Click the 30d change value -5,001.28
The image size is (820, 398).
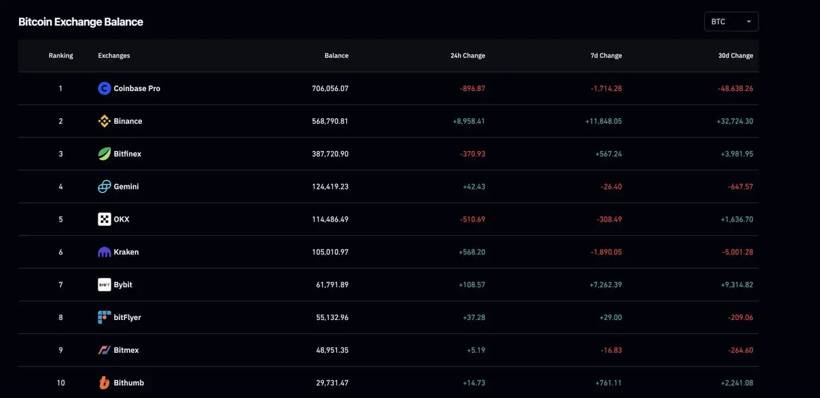pos(738,252)
